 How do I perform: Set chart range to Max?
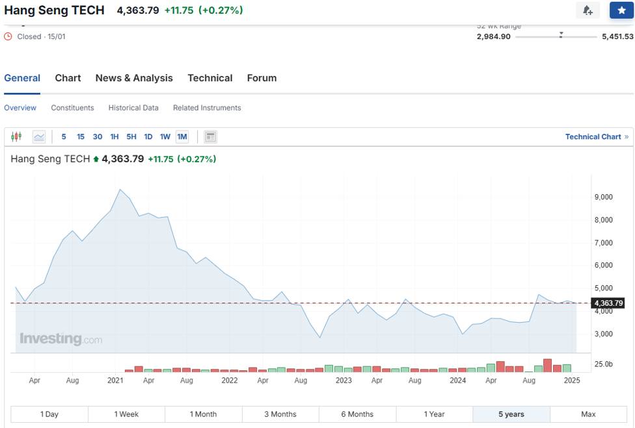(x=588, y=414)
